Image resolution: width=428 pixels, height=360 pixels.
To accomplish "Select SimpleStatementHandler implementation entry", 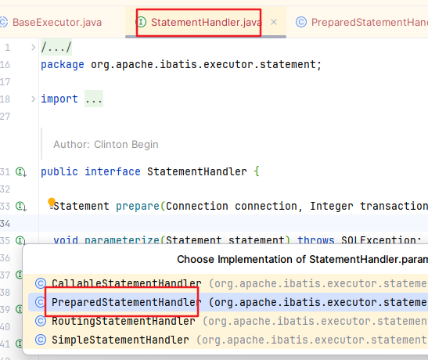I will point(228,340).
